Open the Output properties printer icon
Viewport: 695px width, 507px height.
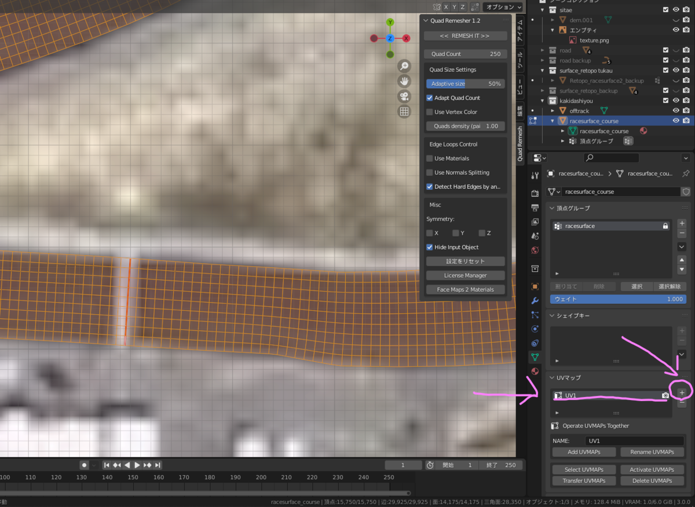click(x=535, y=207)
